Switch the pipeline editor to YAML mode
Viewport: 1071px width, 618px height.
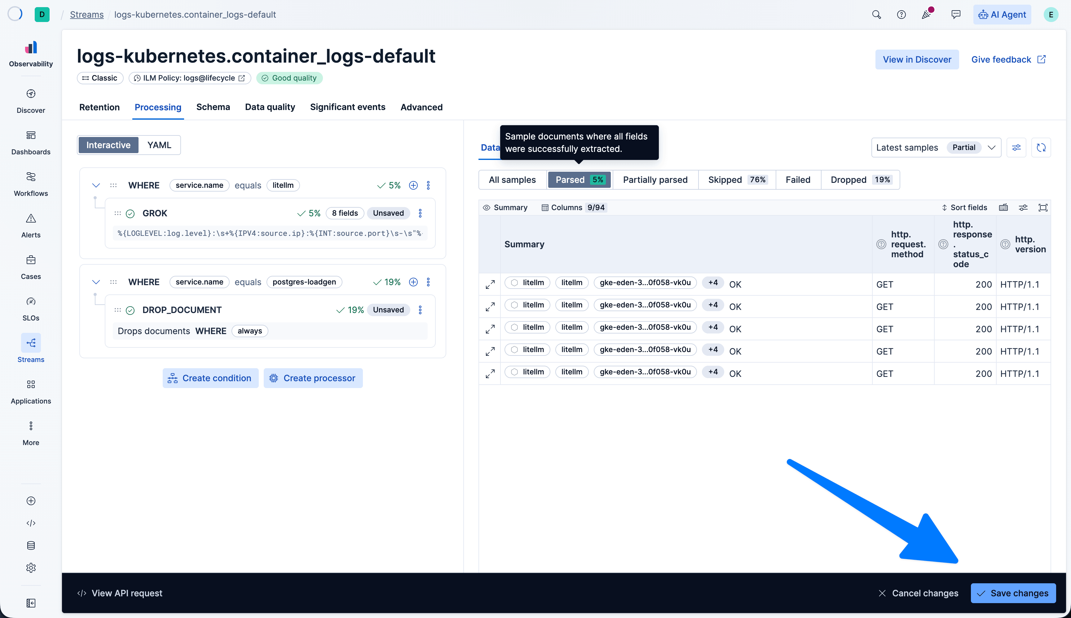[160, 145]
